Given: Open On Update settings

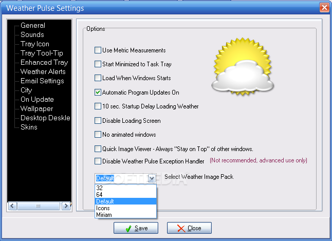Looking at the screenshot, I should 37,99.
